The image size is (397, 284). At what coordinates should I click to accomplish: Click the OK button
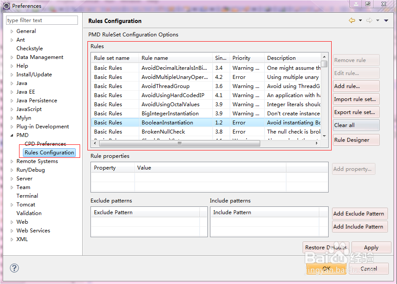coord(326,268)
